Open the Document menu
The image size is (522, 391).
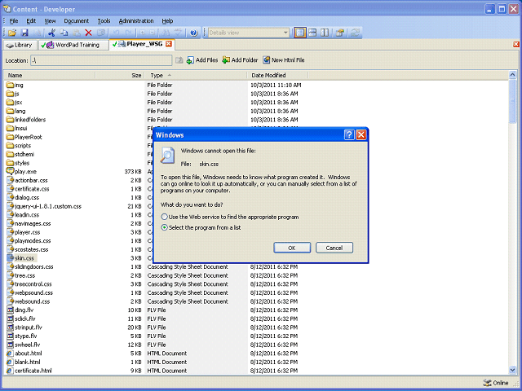(x=76, y=21)
